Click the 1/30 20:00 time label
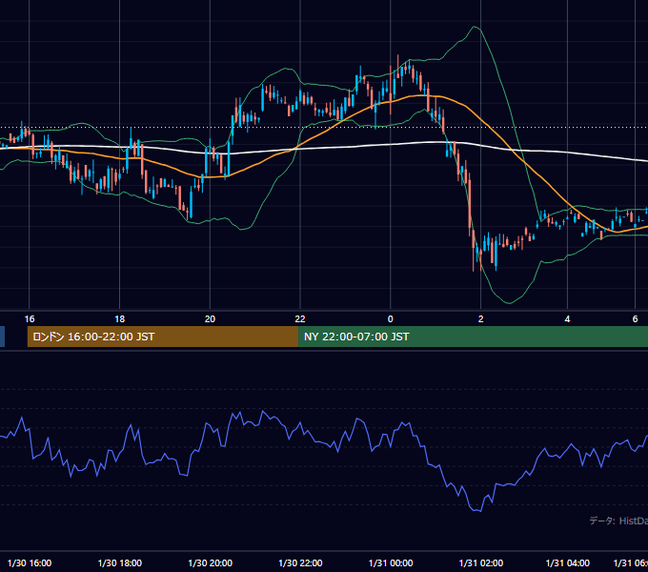The height and width of the screenshot is (572, 648). 211,562
